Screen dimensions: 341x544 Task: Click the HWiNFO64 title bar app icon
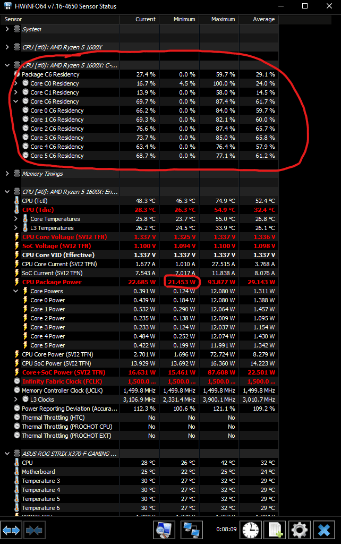(x=7, y=6)
